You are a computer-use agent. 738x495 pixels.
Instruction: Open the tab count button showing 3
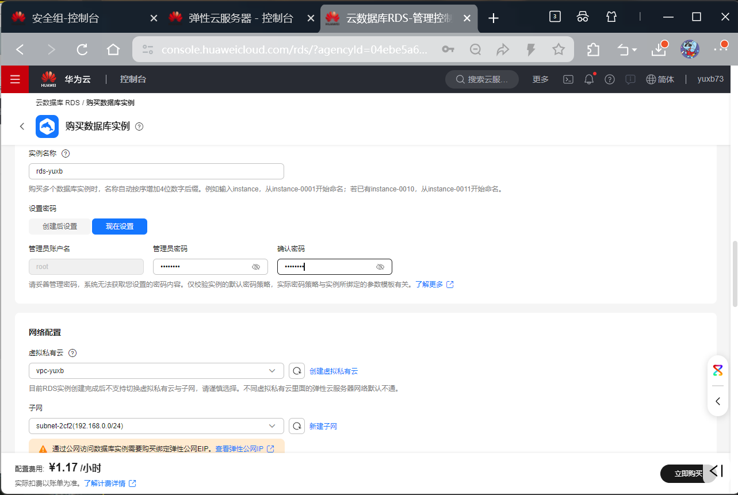[x=555, y=17]
